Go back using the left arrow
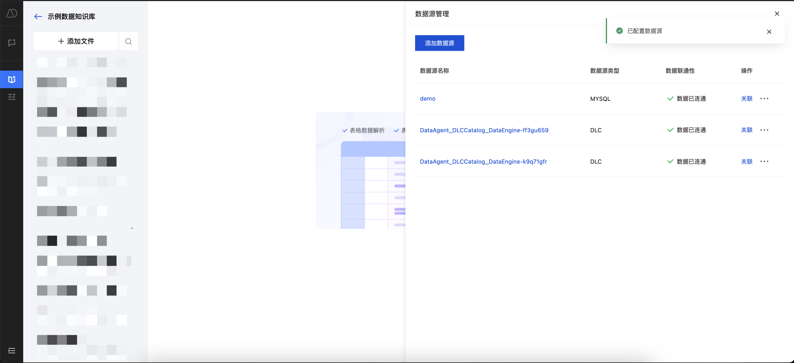This screenshot has width=794, height=363. pos(38,17)
